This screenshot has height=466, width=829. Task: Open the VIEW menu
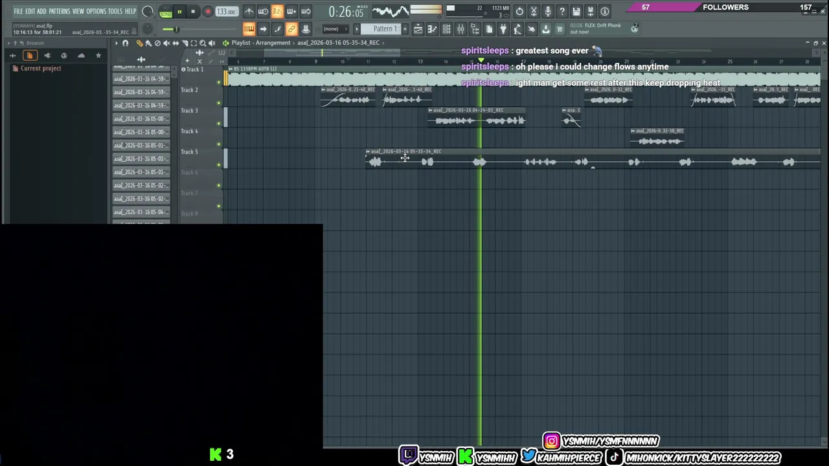78,11
